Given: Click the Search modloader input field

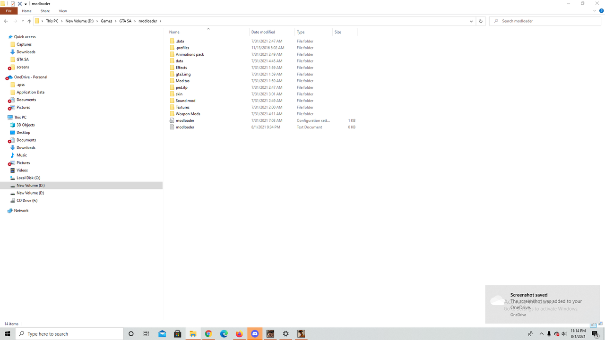Looking at the screenshot, I should click(545, 21).
